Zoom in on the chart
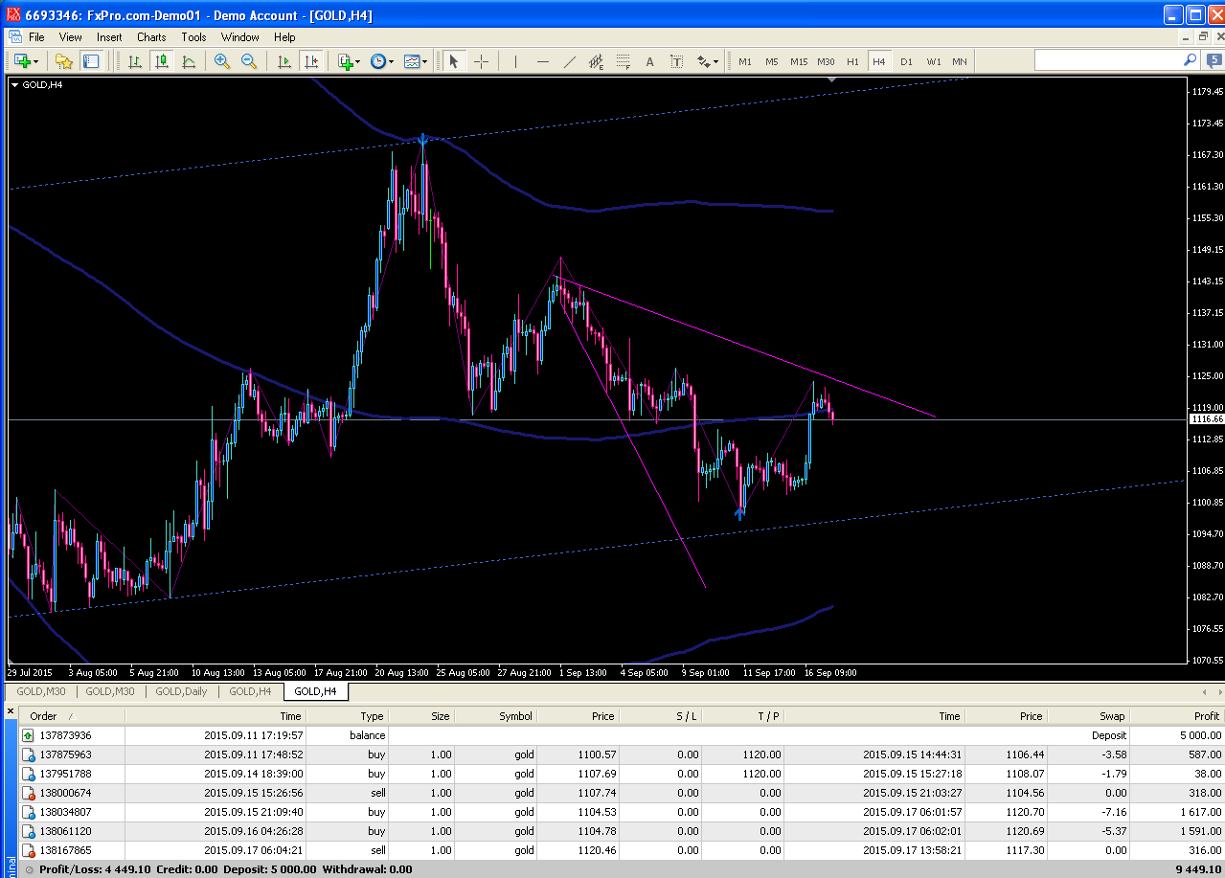 coord(222,61)
